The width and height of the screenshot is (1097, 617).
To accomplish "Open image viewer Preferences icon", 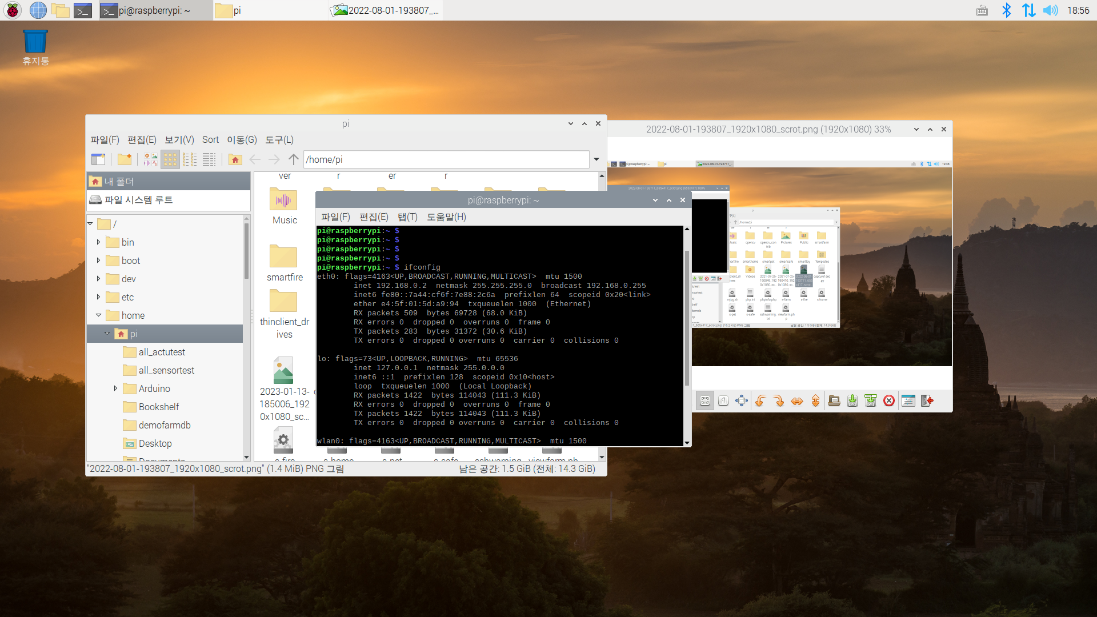I will [908, 401].
